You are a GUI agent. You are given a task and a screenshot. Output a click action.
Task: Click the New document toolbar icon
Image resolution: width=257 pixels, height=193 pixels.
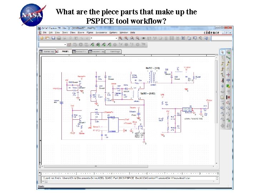[42, 38]
